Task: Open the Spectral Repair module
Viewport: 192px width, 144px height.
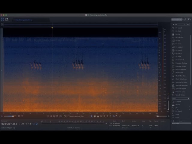Action: 181,88
